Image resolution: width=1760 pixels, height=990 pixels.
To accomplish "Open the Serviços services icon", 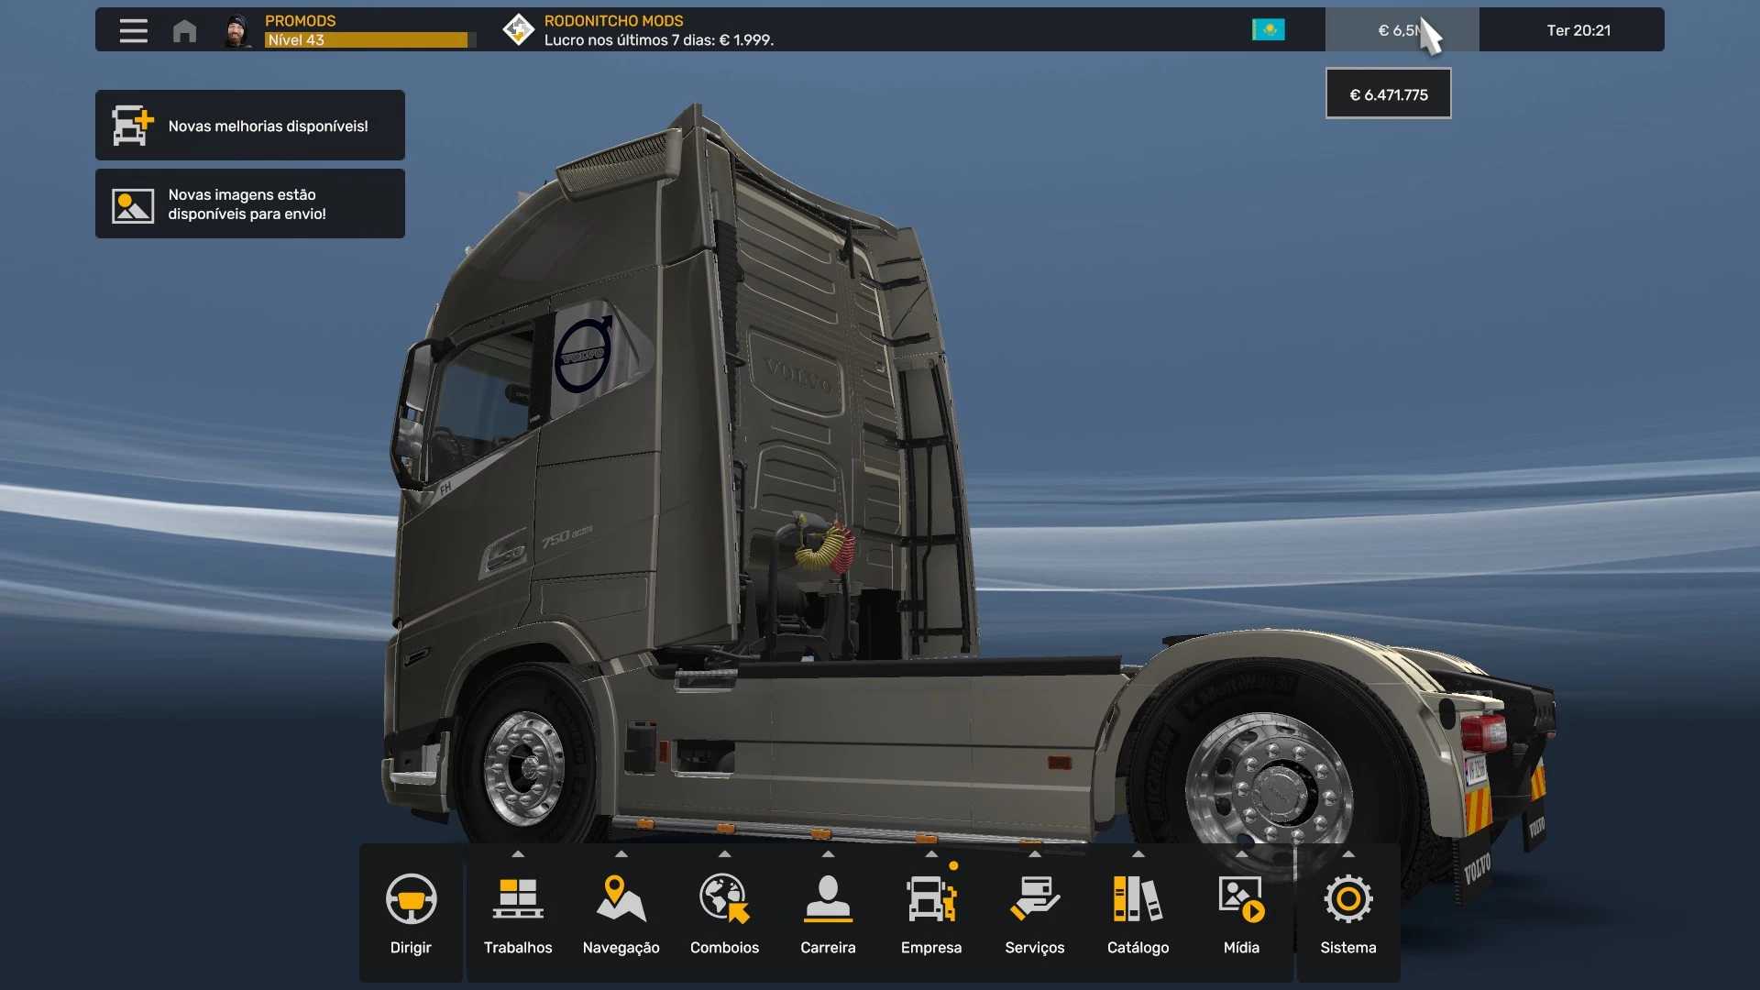I will click(1034, 899).
